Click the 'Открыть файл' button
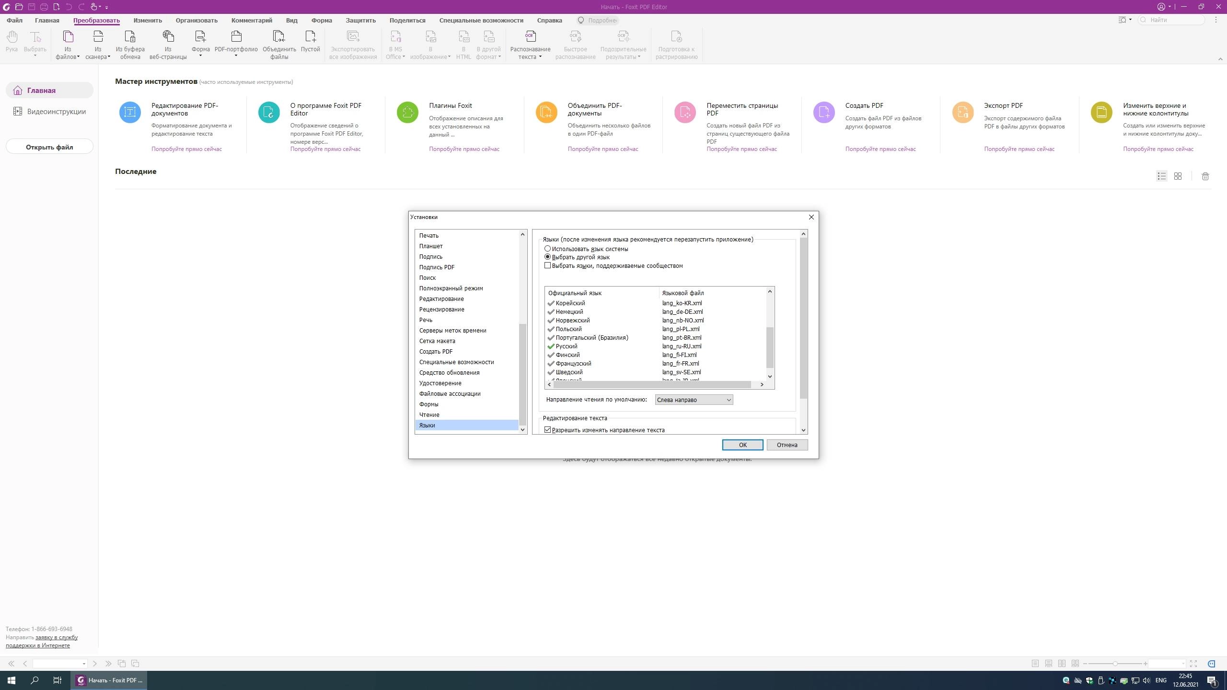 [49, 147]
